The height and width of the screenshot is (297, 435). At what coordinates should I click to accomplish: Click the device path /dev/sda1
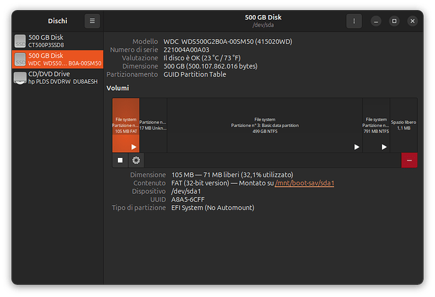(x=186, y=191)
